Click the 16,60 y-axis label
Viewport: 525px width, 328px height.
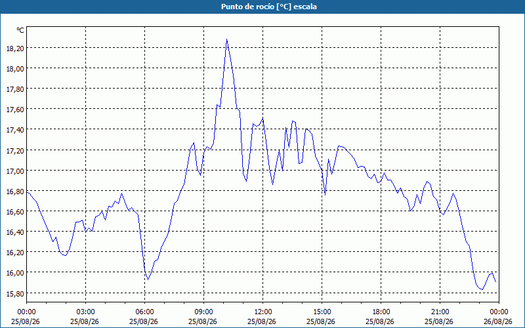[x=15, y=211]
